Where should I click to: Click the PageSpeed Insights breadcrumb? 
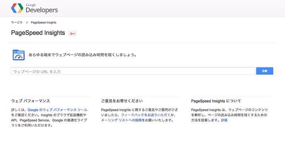coord(44,23)
